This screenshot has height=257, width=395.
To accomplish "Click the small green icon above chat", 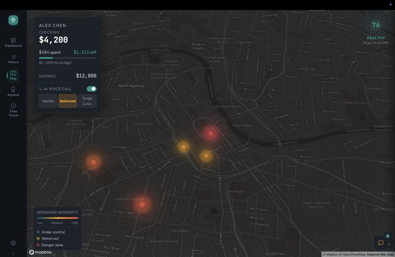I will (388, 236).
